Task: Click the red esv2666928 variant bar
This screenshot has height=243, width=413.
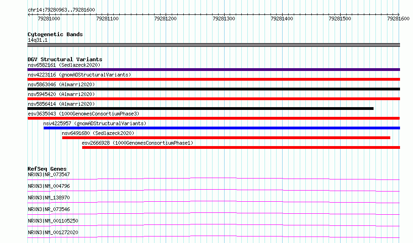Action: (x=241, y=147)
